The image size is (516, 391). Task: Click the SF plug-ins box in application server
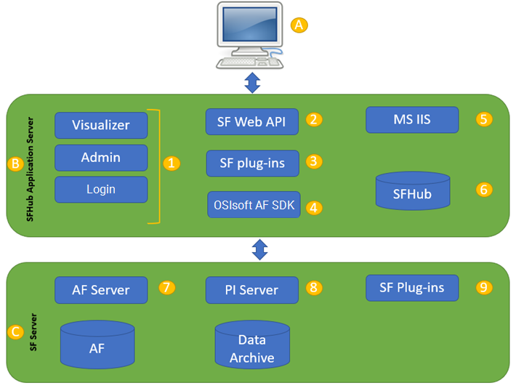point(252,163)
